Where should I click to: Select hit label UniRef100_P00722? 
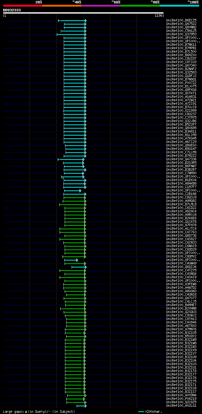coord(181,83)
